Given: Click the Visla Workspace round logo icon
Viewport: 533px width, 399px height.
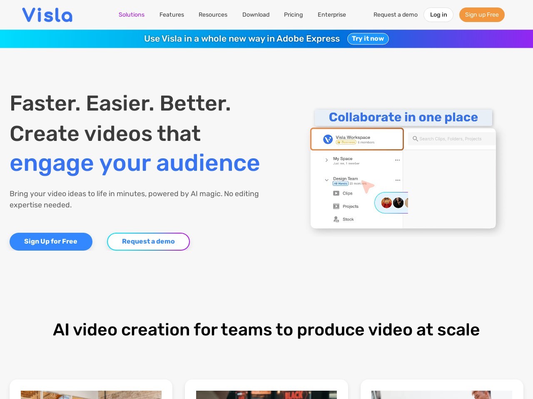Looking at the screenshot, I should (x=328, y=139).
